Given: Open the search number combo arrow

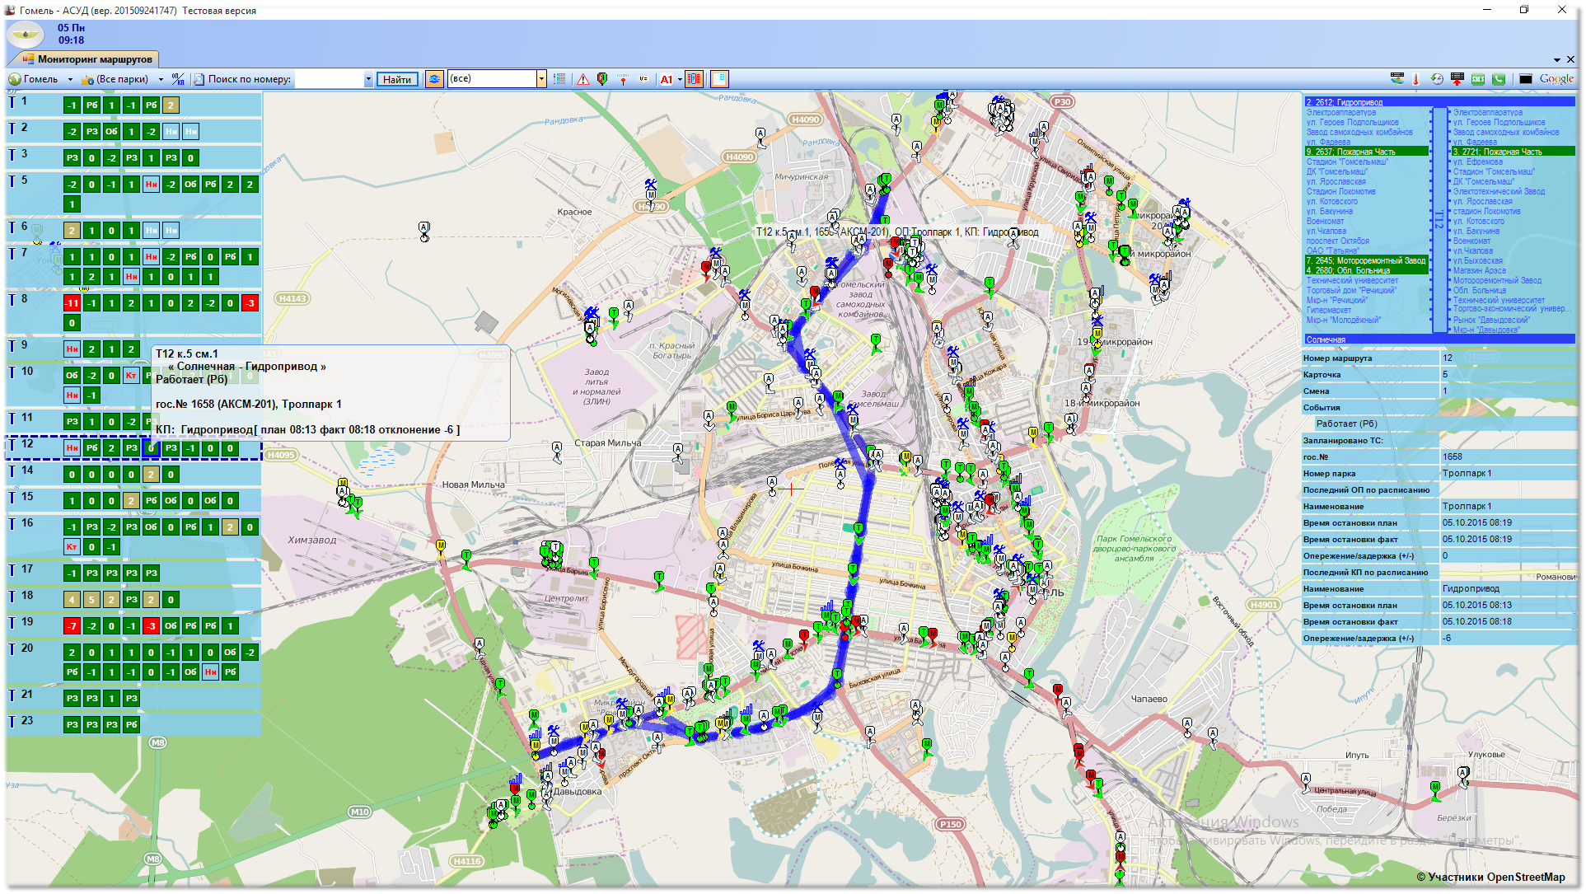Looking at the screenshot, I should [368, 79].
